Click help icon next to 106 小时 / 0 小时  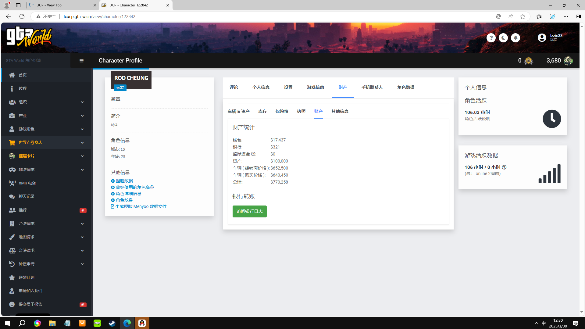(504, 167)
